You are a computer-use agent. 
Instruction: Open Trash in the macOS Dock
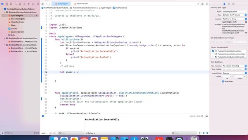(x=194, y=138)
